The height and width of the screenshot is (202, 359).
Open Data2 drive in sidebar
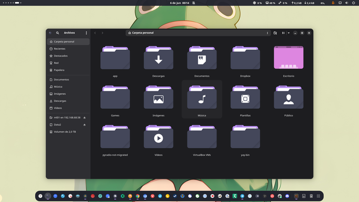tap(68, 125)
